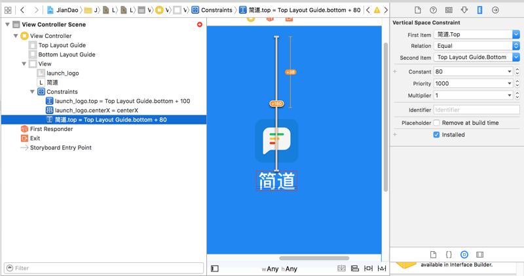The height and width of the screenshot is (276, 524).
Task: Click the Identifier text field
Action: [x=477, y=109]
